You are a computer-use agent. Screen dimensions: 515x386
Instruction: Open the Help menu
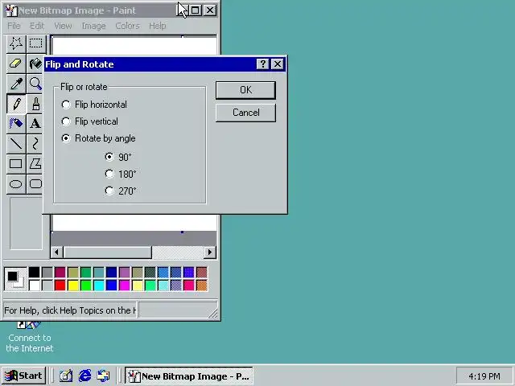158,26
